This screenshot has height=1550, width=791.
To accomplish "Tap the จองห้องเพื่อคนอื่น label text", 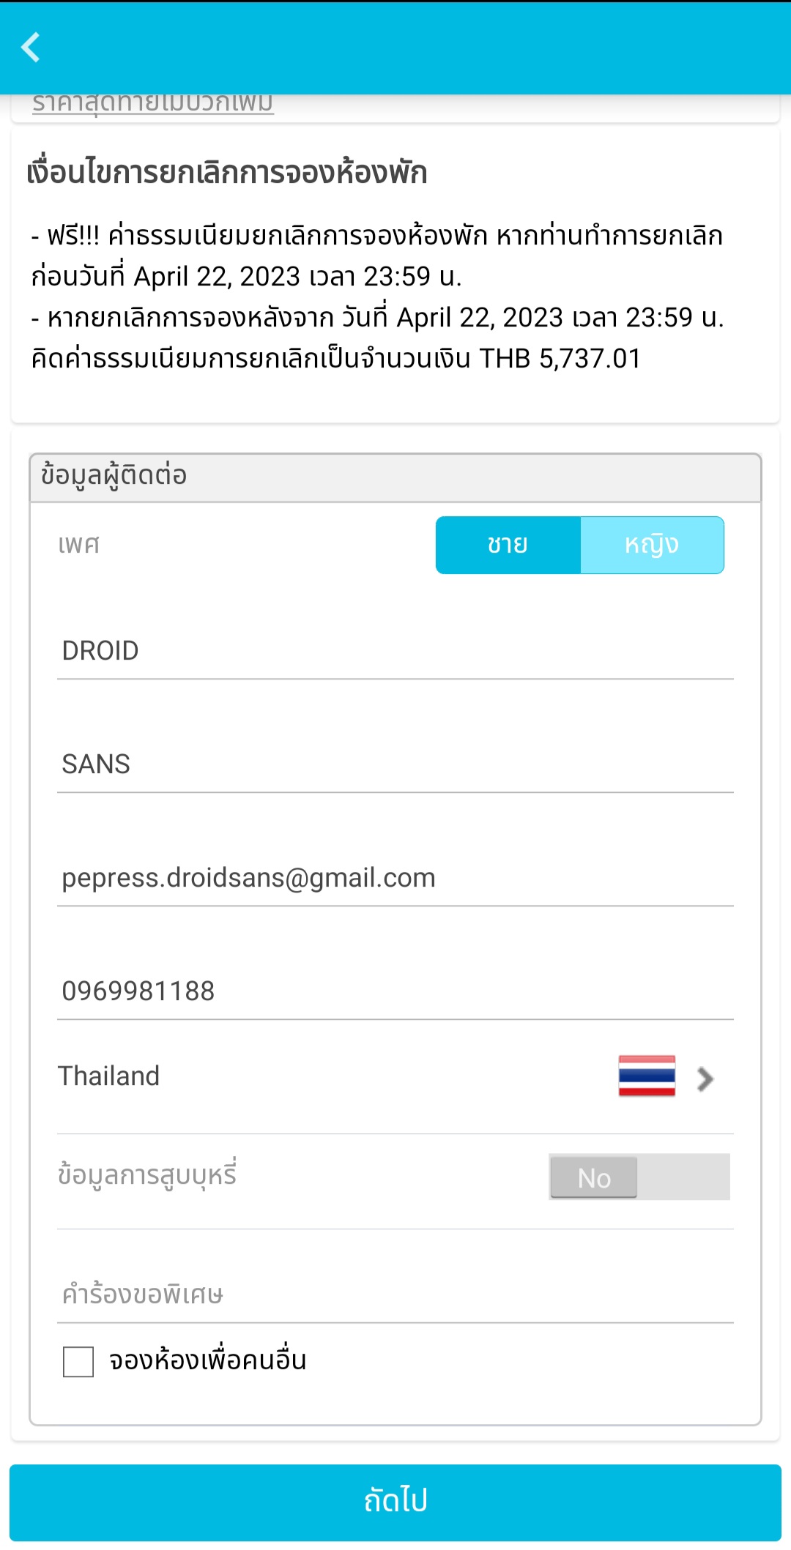I will (208, 1360).
